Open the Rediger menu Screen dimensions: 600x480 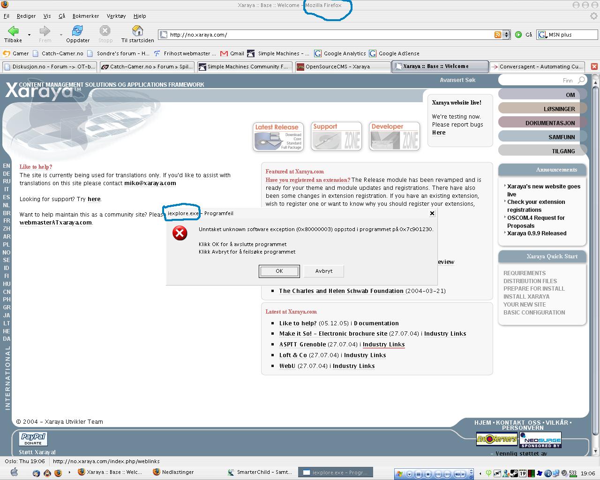pyautogui.click(x=26, y=16)
